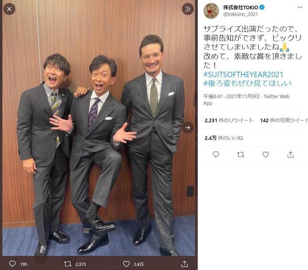Open the @tokioinc_2021 handle
Viewport: 308px width, 270px height.
coord(240,14)
